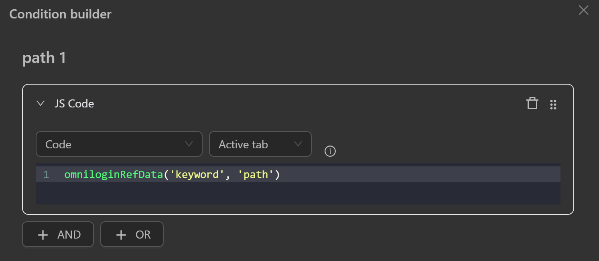Close the Condition builder dialog
Image resolution: width=599 pixels, height=261 pixels.
point(583,10)
